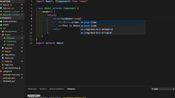
Task: Place cursor on 'export default About' line
Action: [50, 43]
